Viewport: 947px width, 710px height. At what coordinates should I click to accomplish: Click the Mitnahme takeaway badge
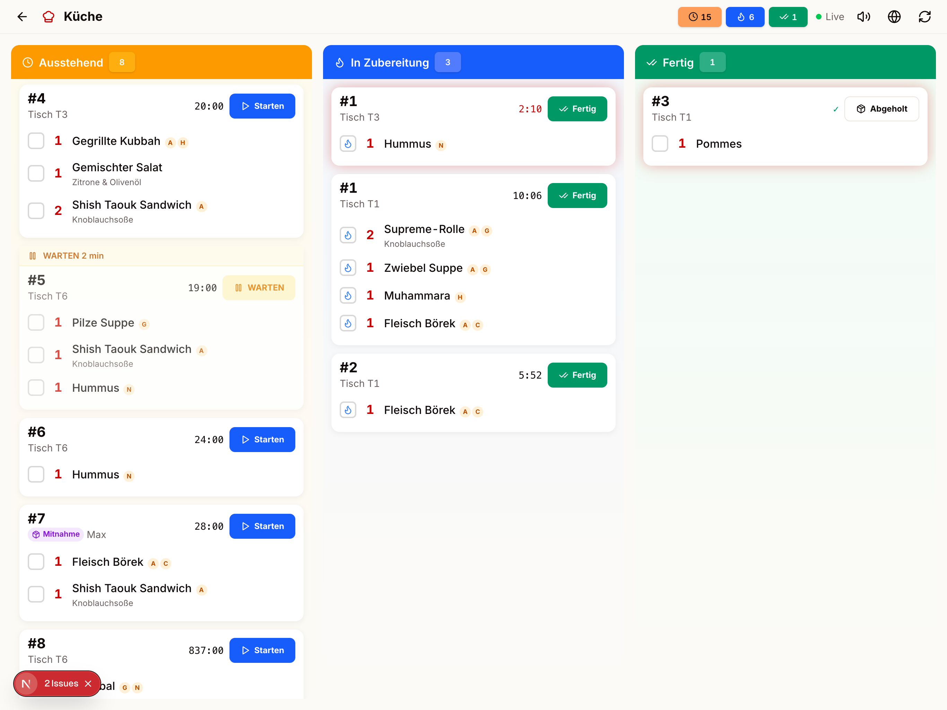(56, 534)
